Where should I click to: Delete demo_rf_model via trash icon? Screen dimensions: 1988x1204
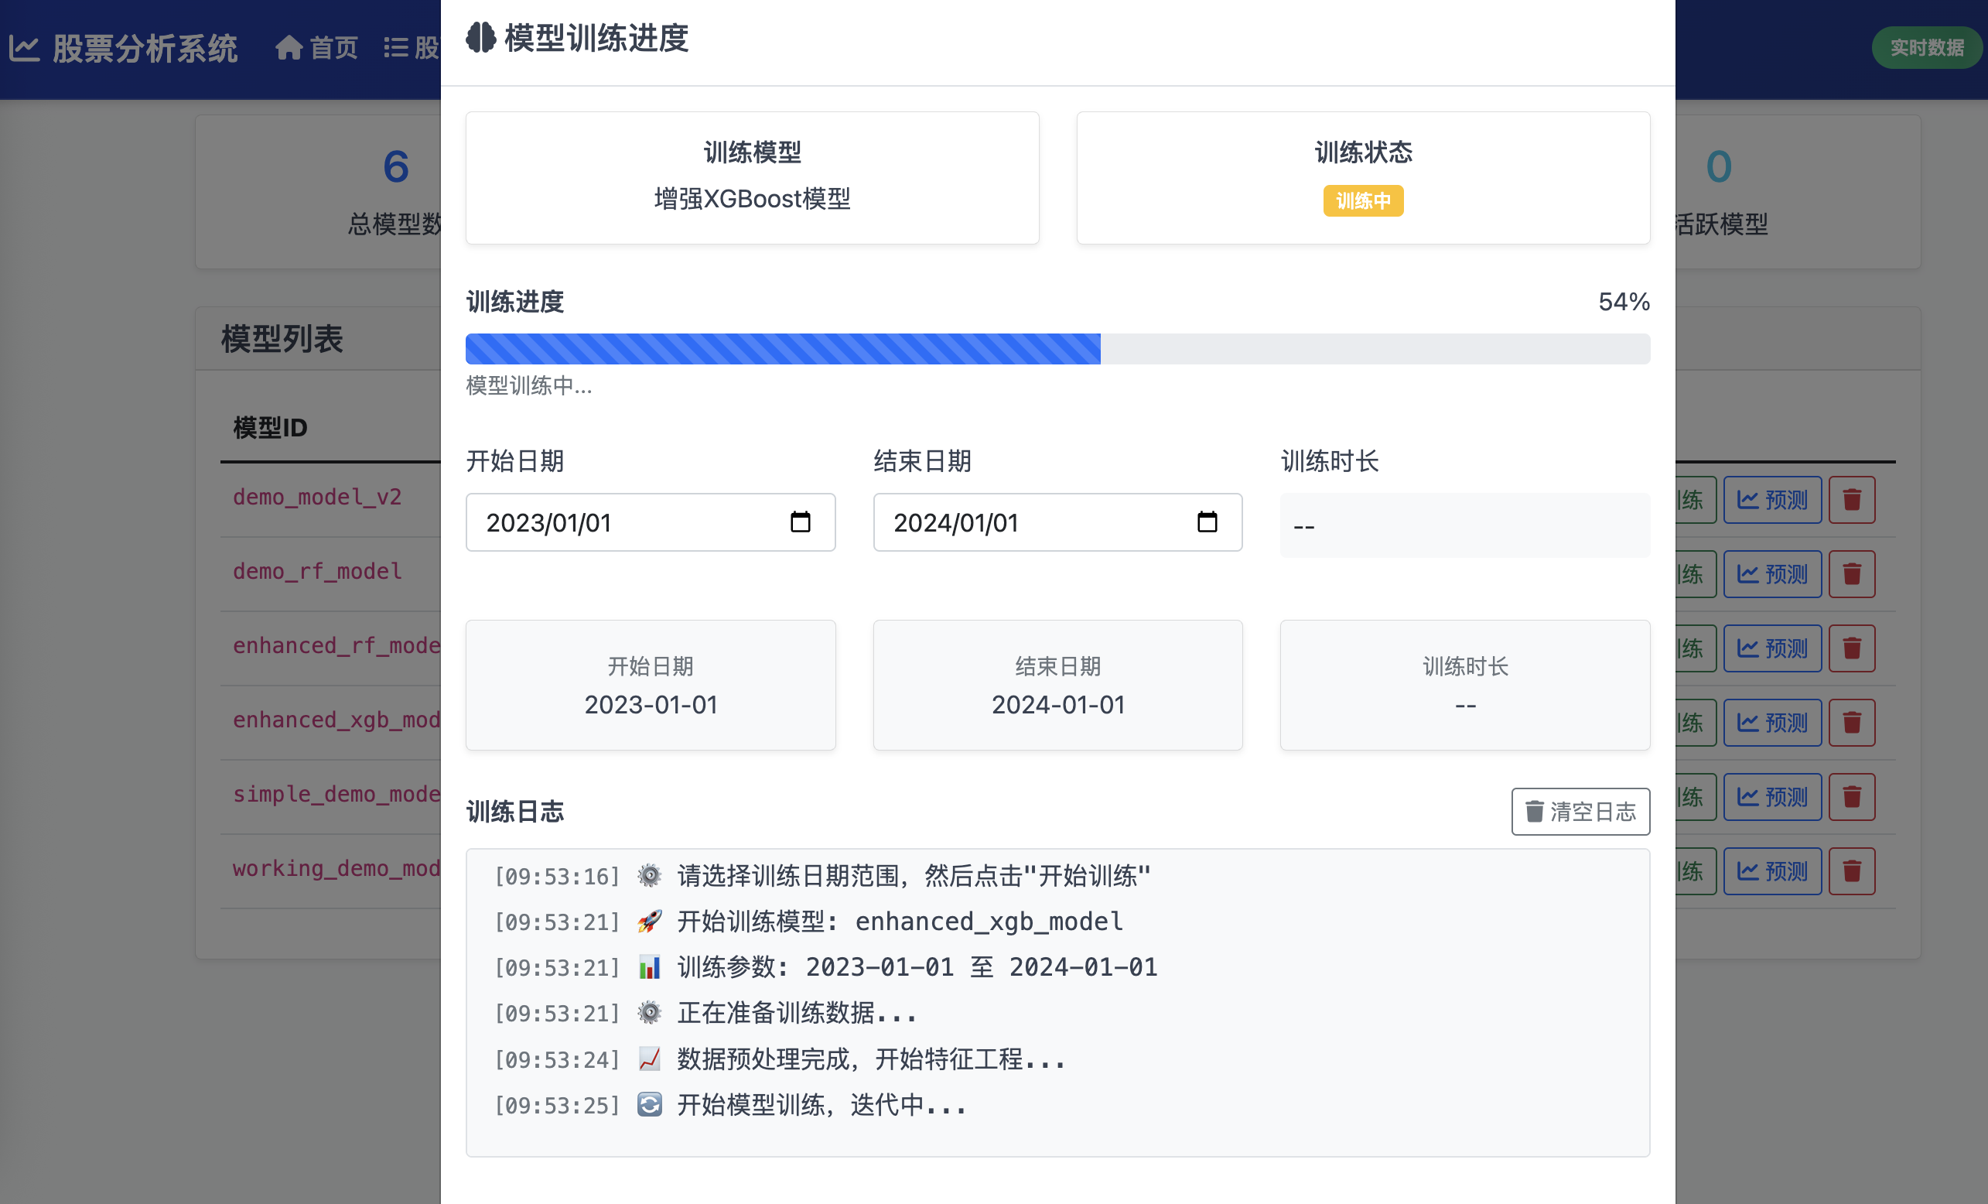[1851, 573]
